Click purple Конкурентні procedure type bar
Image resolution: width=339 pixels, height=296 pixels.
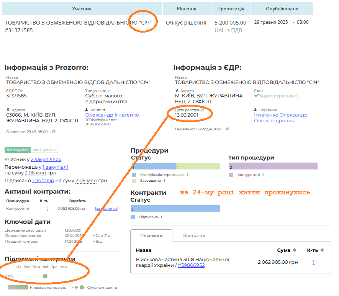273,166
